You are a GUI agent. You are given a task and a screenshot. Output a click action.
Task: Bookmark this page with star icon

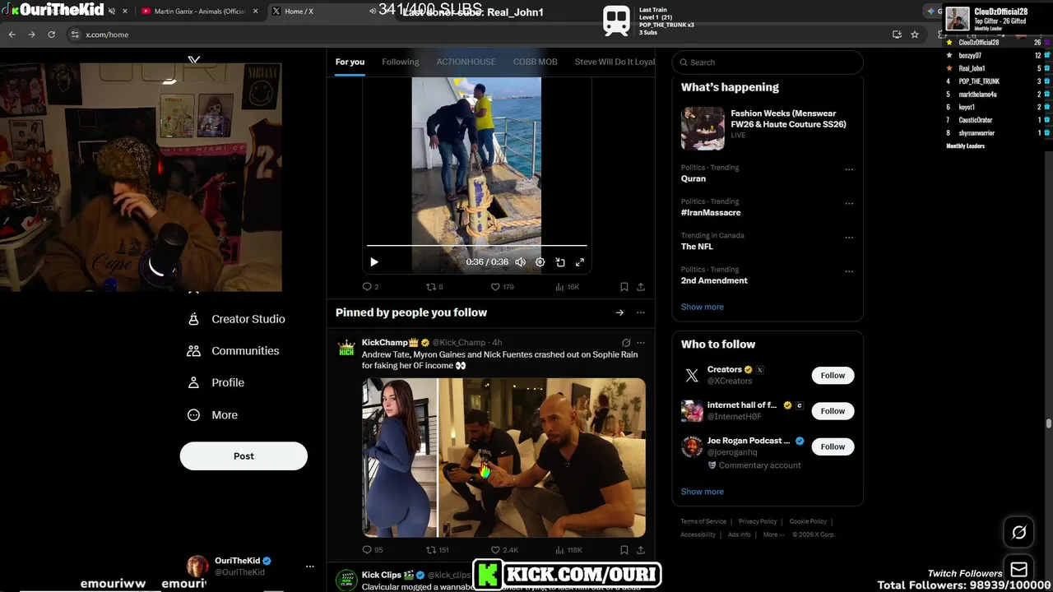tap(915, 35)
